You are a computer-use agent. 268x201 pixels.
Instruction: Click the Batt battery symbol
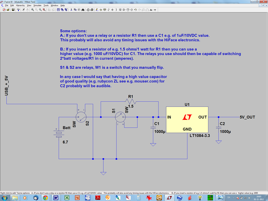[x=59, y=134]
